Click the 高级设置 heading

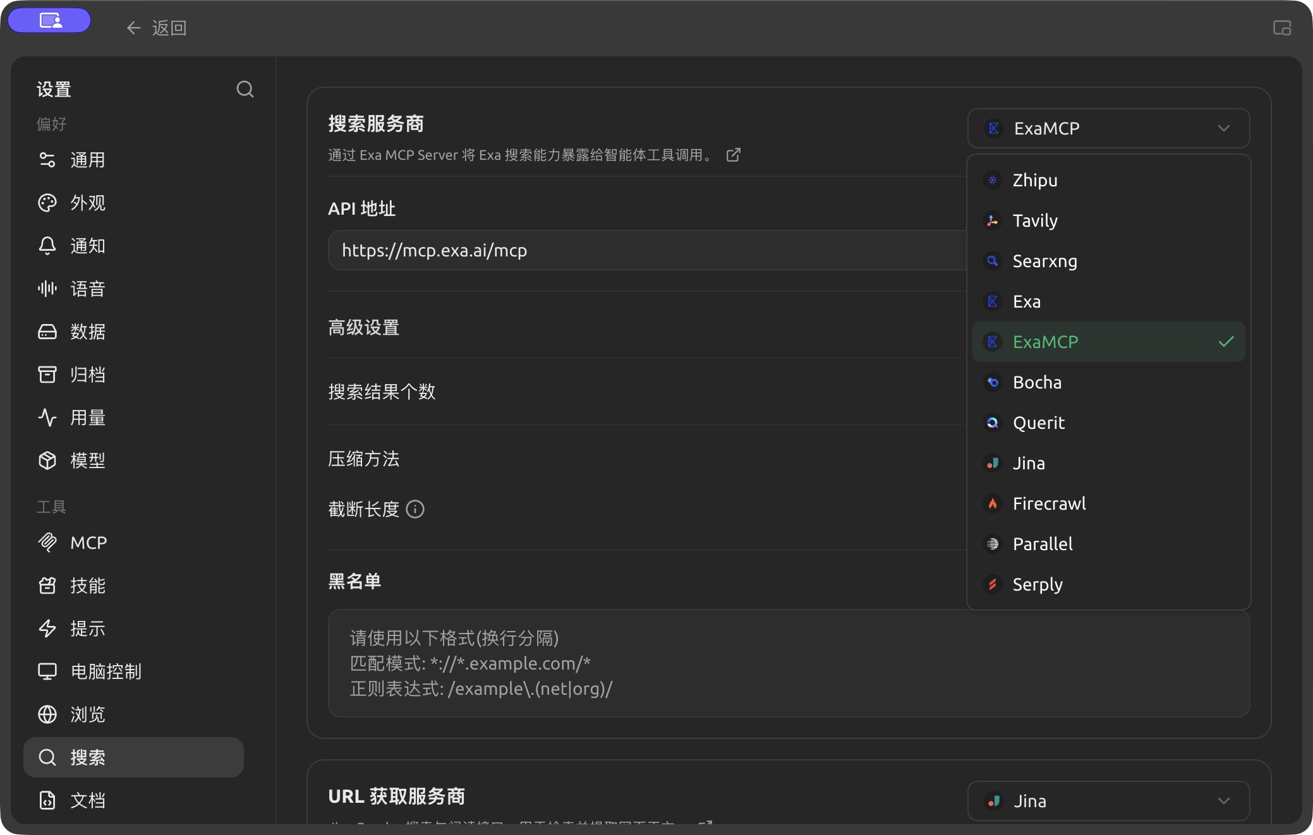[364, 328]
